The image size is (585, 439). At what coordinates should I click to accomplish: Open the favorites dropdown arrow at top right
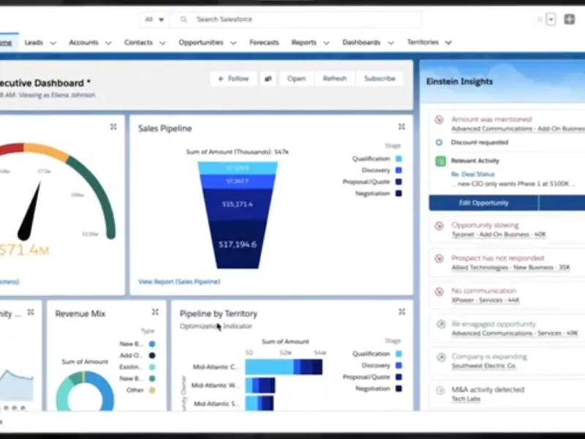[x=551, y=19]
